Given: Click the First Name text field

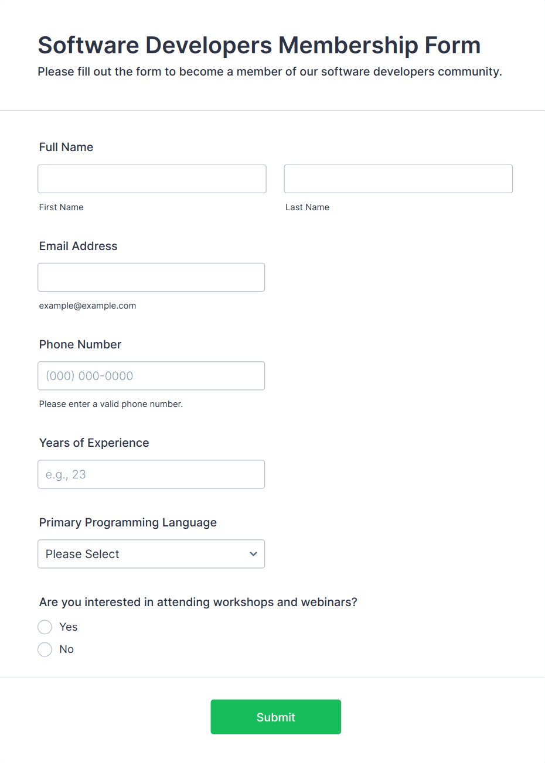Looking at the screenshot, I should (x=152, y=179).
